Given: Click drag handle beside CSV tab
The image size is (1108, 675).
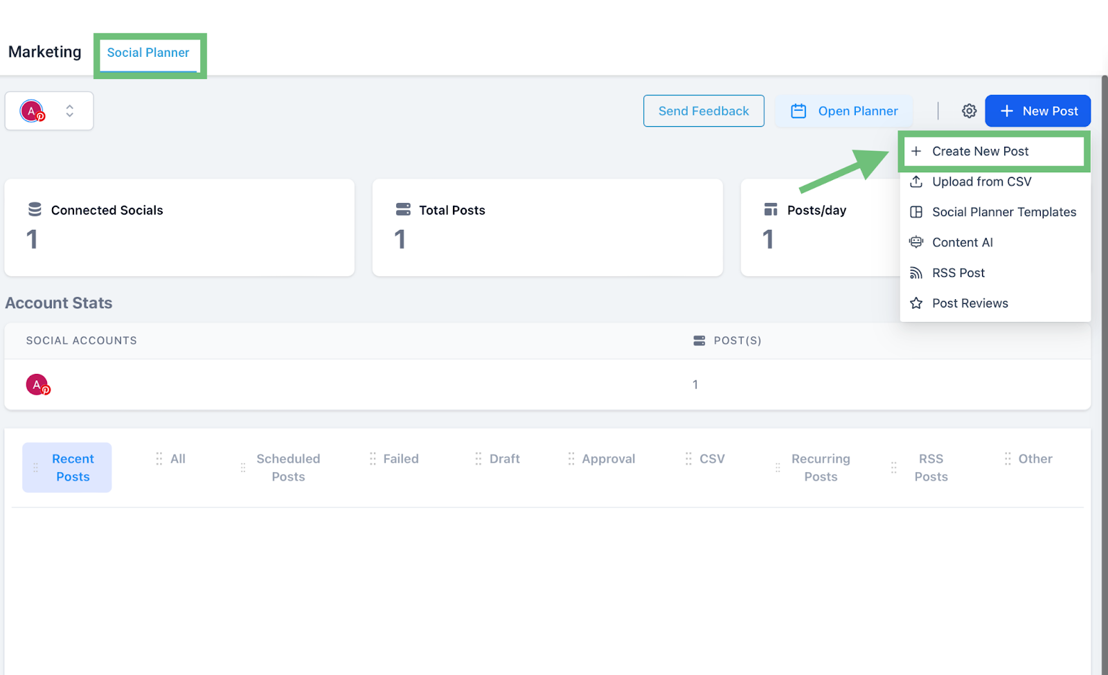Looking at the screenshot, I should pyautogui.click(x=688, y=458).
